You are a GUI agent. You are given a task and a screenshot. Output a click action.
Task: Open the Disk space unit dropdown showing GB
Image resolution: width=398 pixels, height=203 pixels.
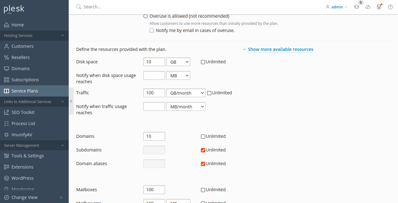tap(178, 62)
